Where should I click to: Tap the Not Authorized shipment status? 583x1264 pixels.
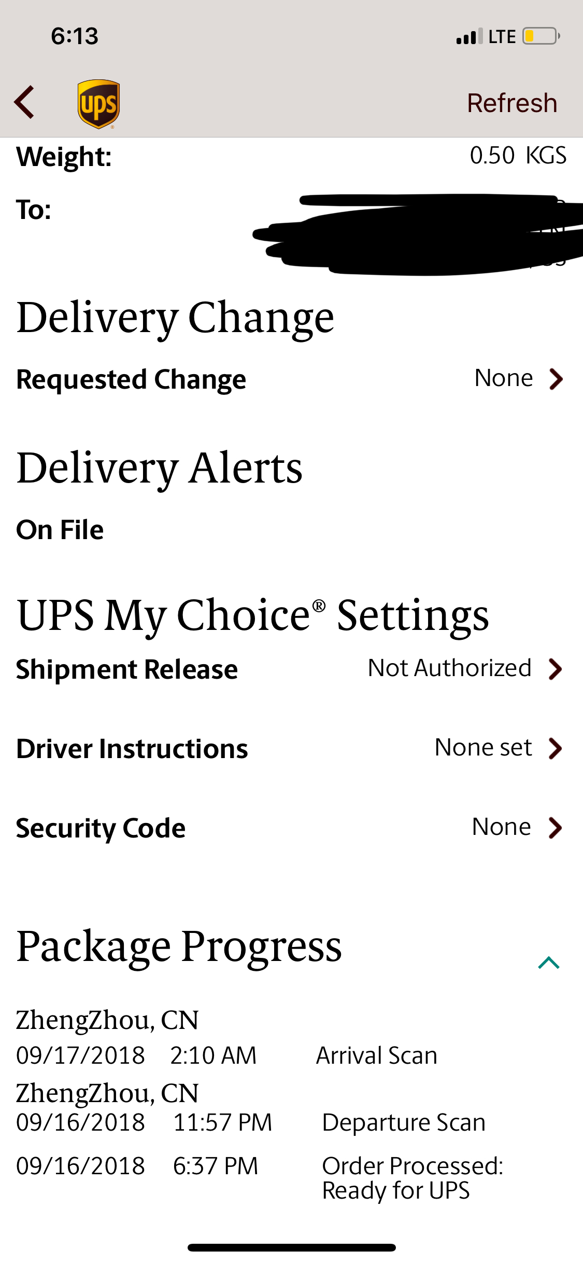tap(449, 668)
